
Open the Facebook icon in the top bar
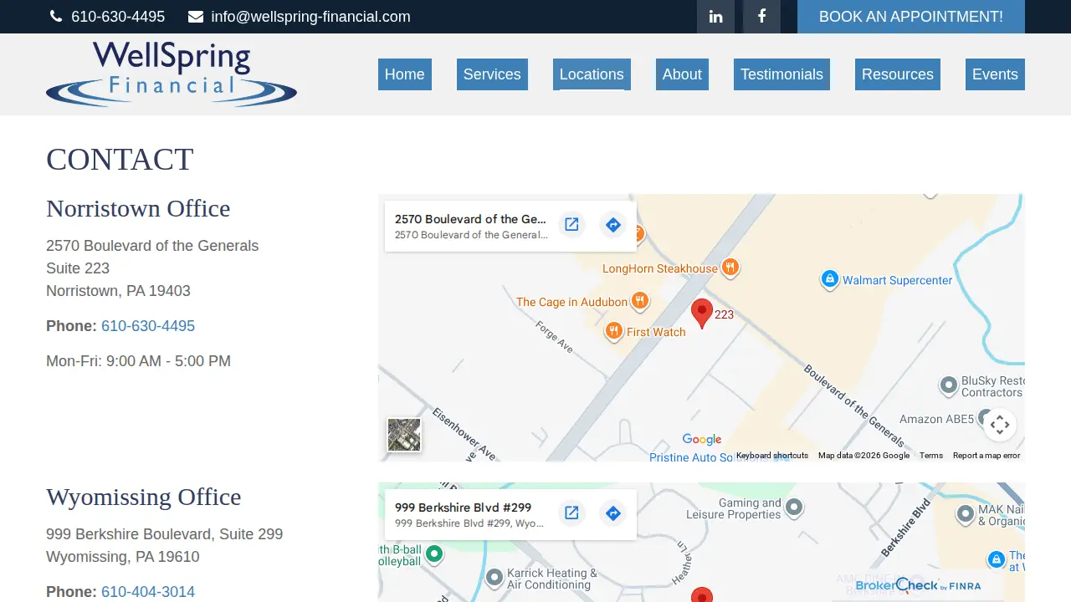[x=761, y=17]
